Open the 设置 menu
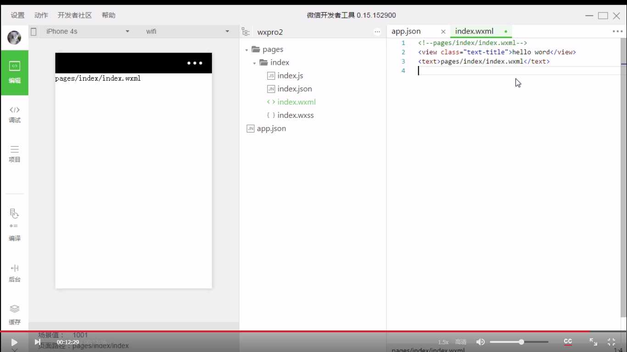Viewport: 627px width, 352px height. pyautogui.click(x=17, y=15)
